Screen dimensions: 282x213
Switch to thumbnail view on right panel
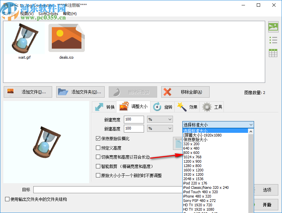point(273,26)
